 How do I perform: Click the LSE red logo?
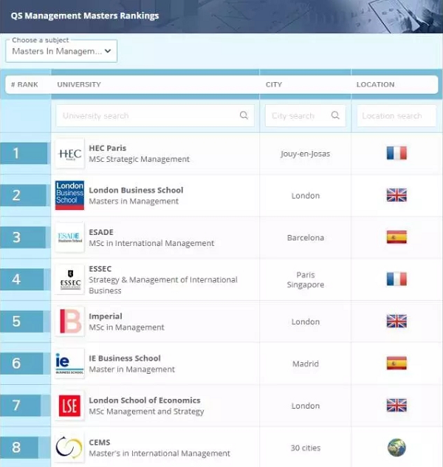coord(70,406)
